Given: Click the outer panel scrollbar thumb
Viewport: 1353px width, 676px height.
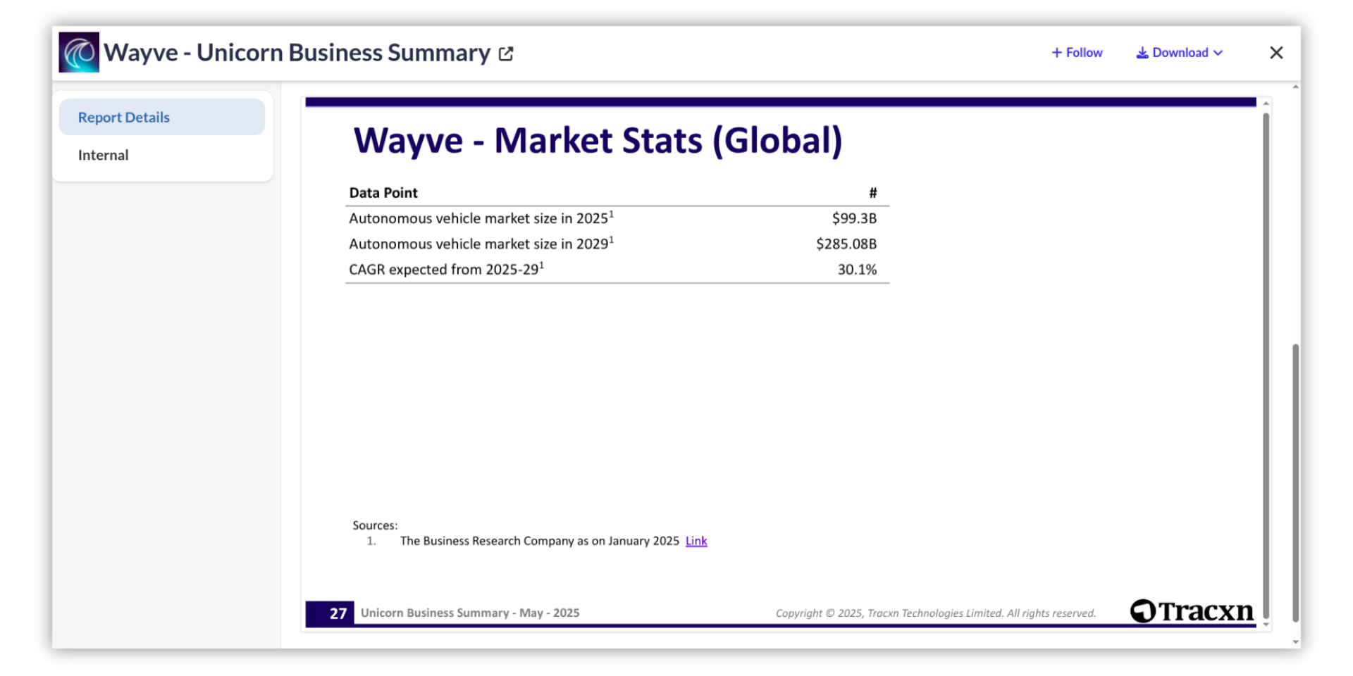Looking at the screenshot, I should (1295, 482).
